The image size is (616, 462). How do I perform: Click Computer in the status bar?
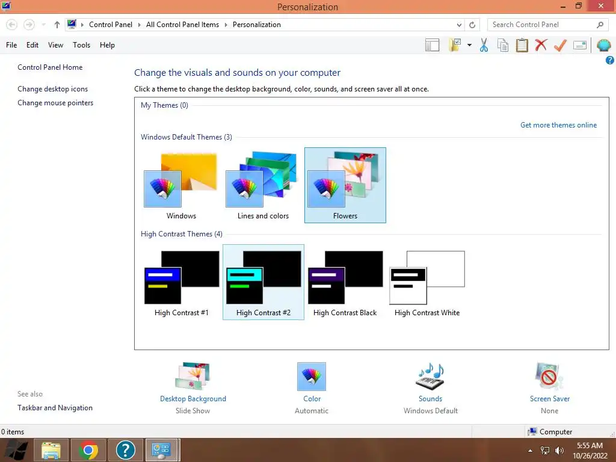(550, 432)
